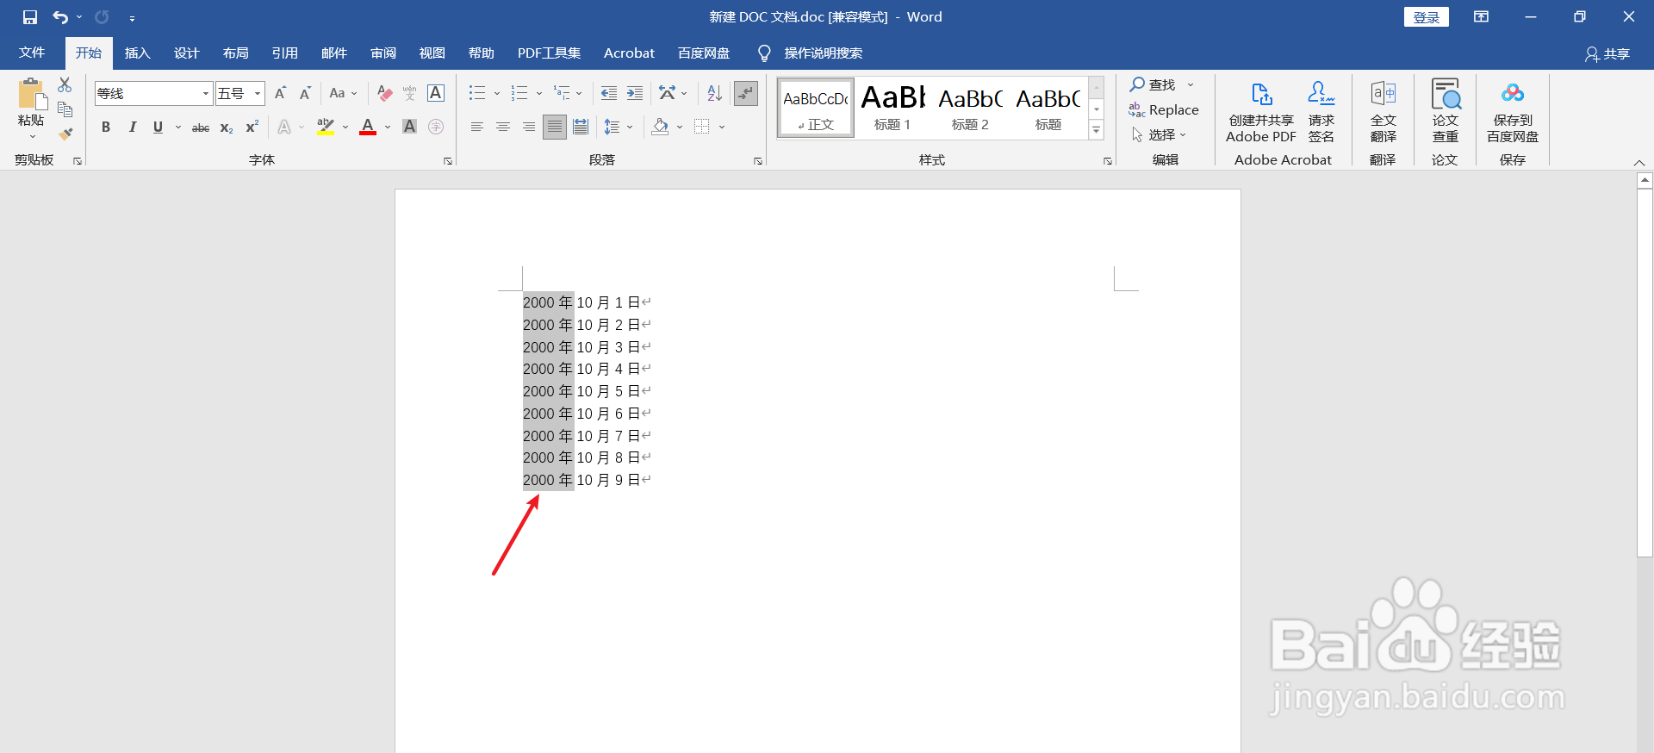Click the Login (登录) button

(x=1426, y=17)
